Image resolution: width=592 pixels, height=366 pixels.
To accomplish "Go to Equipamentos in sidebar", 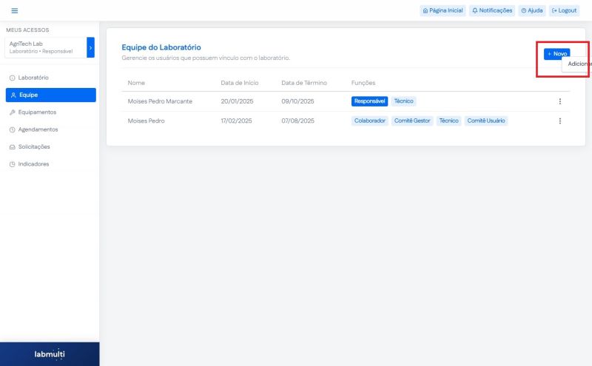I will click(x=37, y=112).
